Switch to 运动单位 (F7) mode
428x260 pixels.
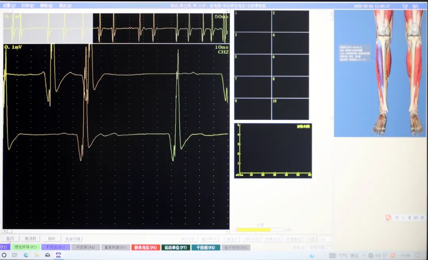tap(175, 247)
